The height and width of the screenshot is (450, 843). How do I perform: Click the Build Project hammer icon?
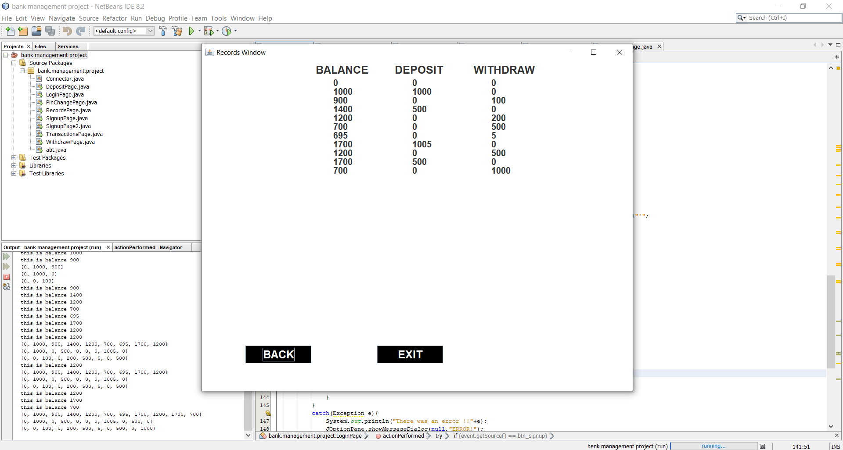click(x=163, y=31)
